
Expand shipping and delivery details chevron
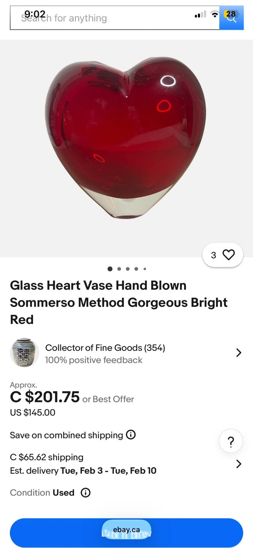[239, 464]
